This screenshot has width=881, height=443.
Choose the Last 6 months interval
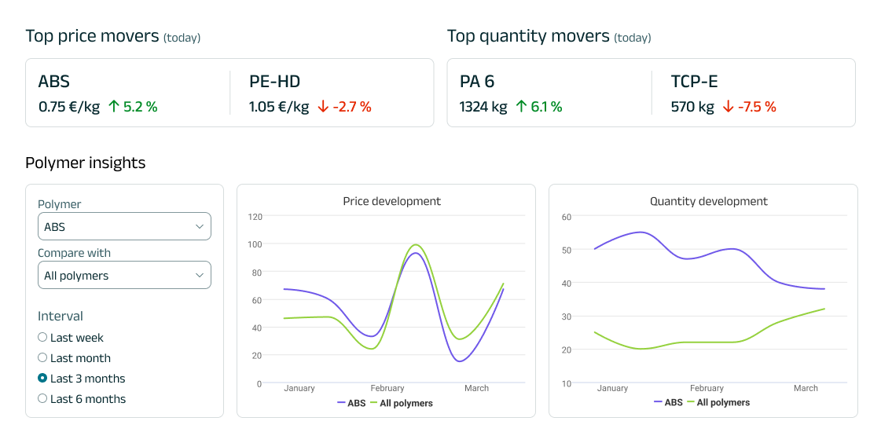point(42,398)
